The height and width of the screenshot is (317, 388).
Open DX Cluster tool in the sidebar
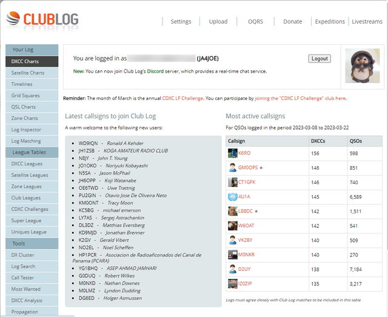[32, 255]
